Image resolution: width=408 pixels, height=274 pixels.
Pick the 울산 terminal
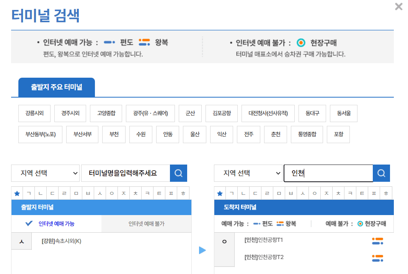[x=195, y=135]
